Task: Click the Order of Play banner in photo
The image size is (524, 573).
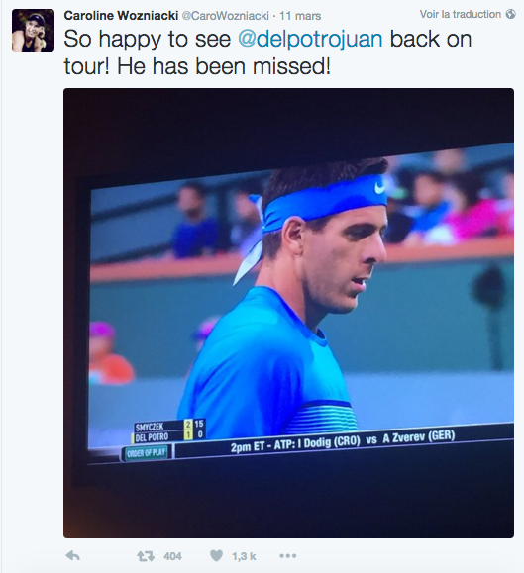Action: click(147, 453)
